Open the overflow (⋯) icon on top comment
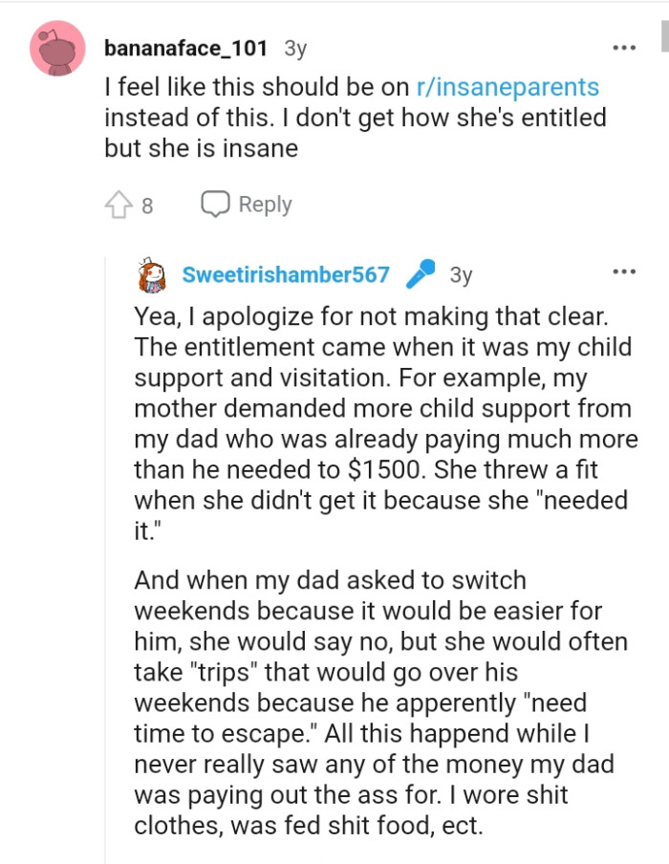Screen dimensions: 669x864 pyautogui.click(x=625, y=46)
